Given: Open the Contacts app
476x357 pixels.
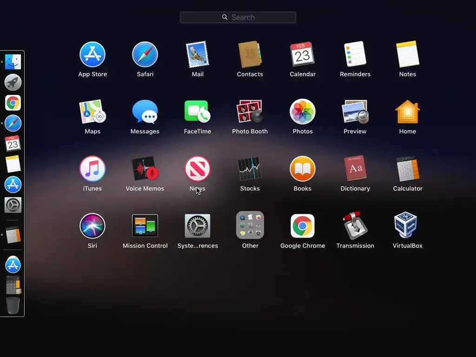Looking at the screenshot, I should click(250, 55).
